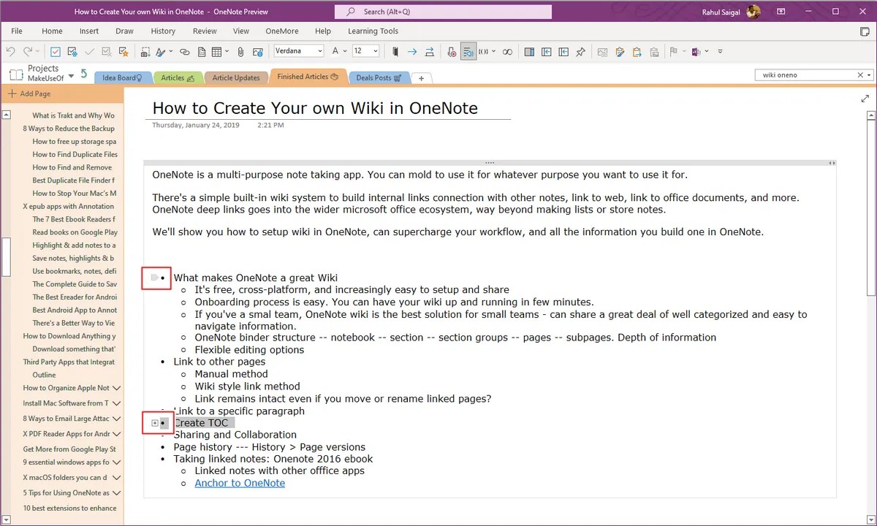Collapse the Create TOC outline marker
The height and width of the screenshot is (526, 877).
pos(154,423)
